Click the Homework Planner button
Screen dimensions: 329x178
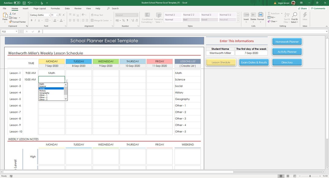pos(287,41)
